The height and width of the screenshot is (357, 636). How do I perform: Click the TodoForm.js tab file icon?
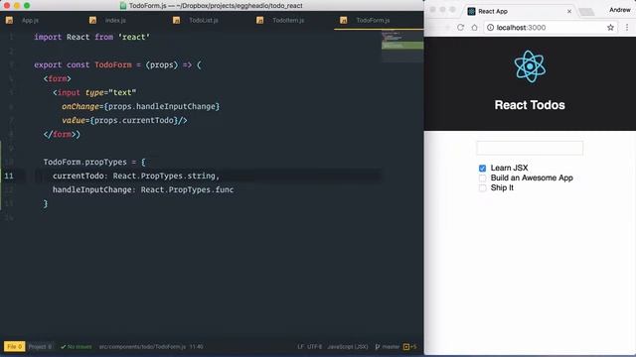pos(344,20)
